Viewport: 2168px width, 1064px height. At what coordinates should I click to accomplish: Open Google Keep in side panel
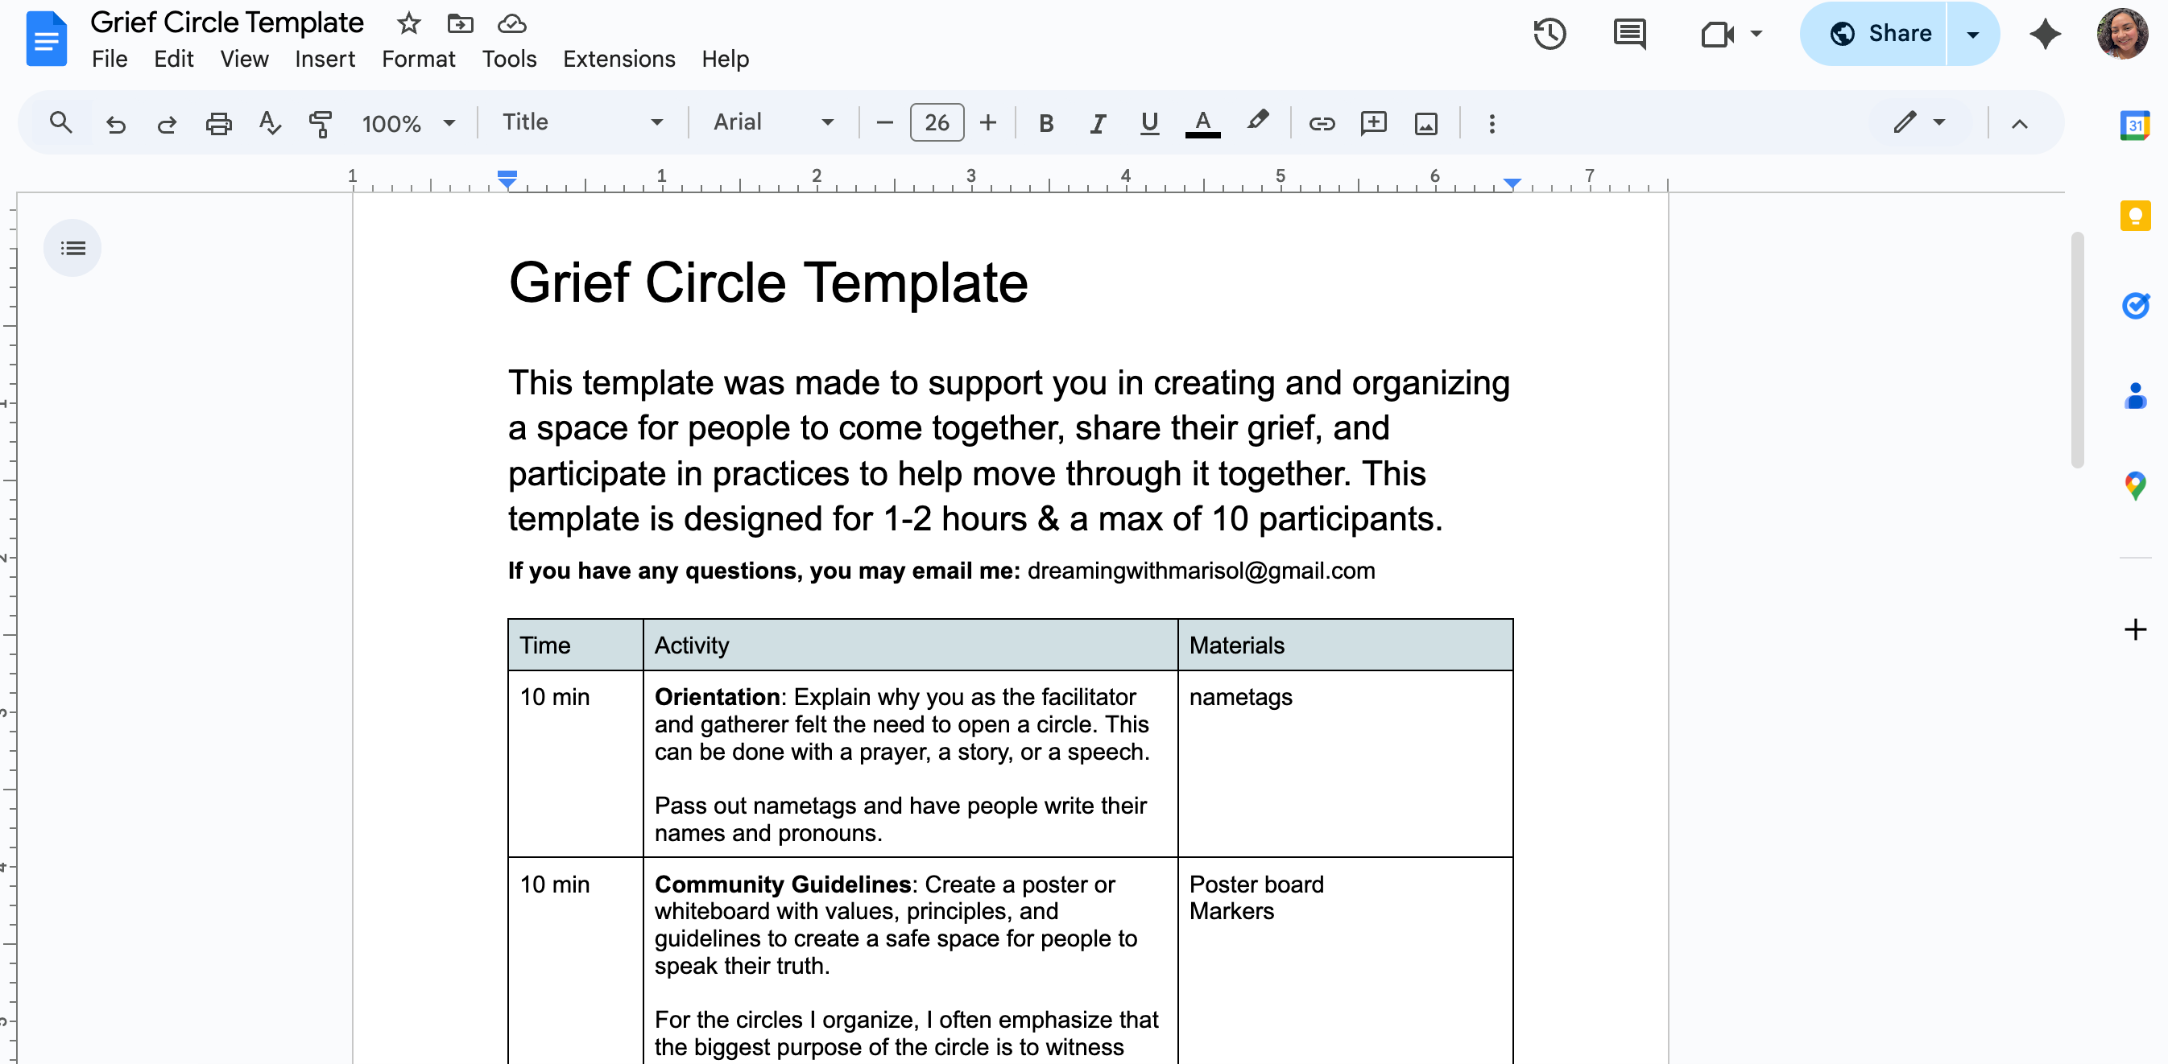(2134, 217)
